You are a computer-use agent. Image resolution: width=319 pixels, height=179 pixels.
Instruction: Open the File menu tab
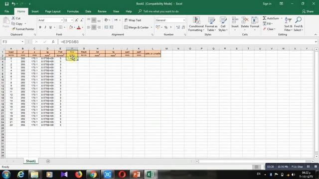point(6,11)
